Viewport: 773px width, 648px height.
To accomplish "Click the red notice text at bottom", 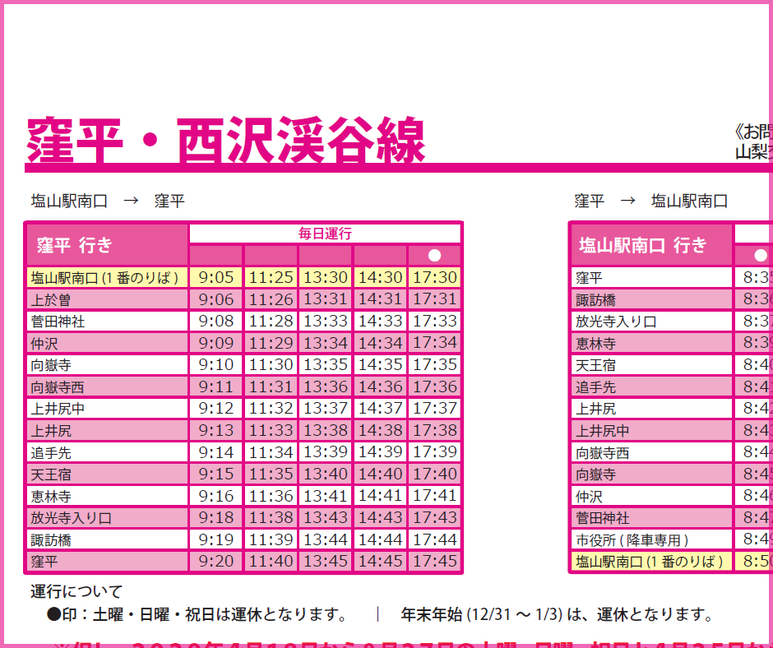I will coord(411,642).
